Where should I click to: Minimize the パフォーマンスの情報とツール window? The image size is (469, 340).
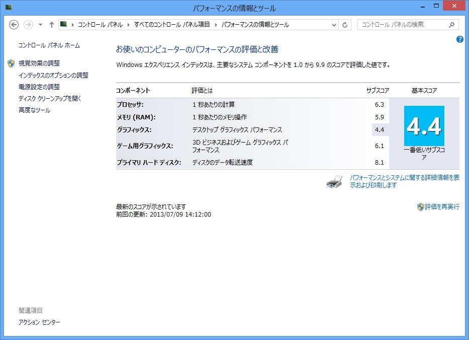tap(423, 6)
